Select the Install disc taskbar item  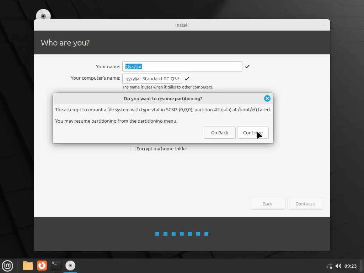click(x=70, y=266)
